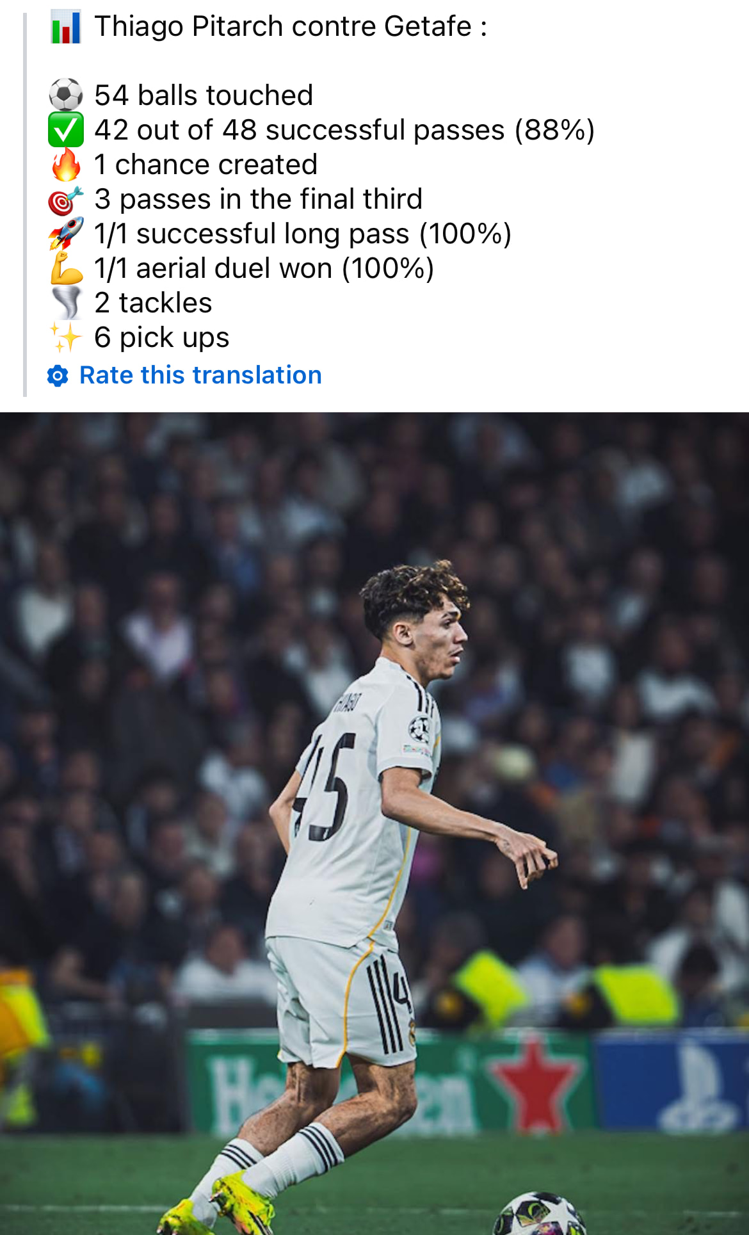The image size is (749, 1235).
Task: Tap the 6 pick ups text line
Action: [161, 337]
